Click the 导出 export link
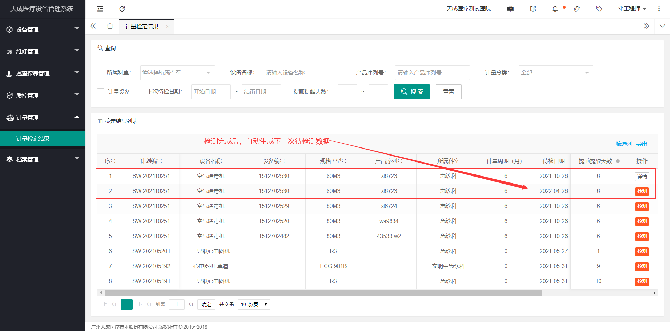The height and width of the screenshot is (331, 670). 642,144
